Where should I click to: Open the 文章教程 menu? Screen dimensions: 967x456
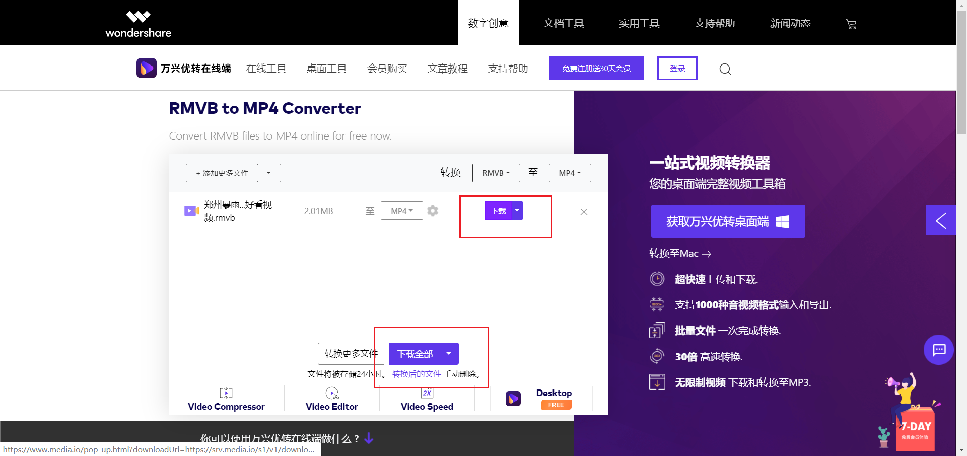pos(447,69)
